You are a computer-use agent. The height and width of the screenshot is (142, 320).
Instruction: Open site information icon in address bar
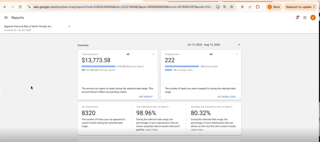[x=29, y=7]
